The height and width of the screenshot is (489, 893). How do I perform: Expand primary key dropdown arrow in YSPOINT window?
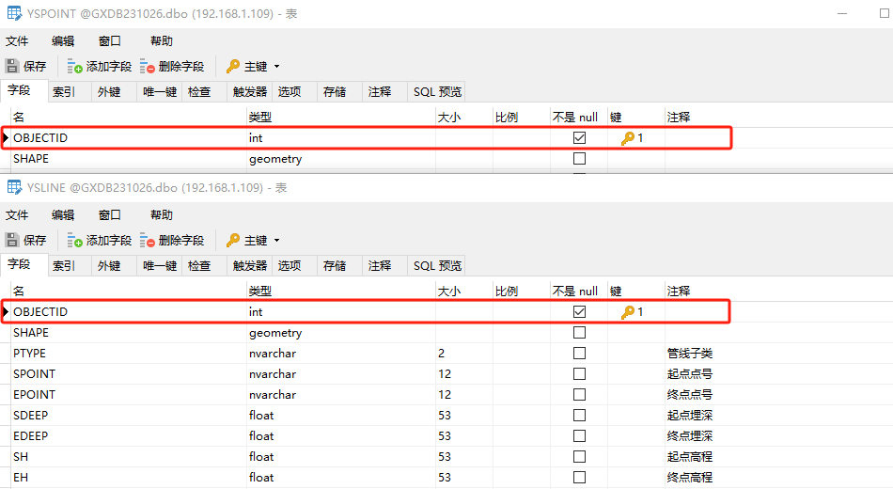276,67
